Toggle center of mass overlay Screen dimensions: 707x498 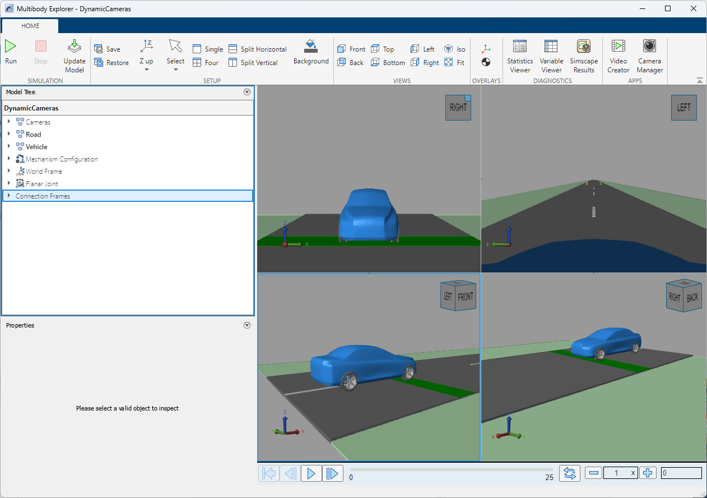tap(486, 63)
